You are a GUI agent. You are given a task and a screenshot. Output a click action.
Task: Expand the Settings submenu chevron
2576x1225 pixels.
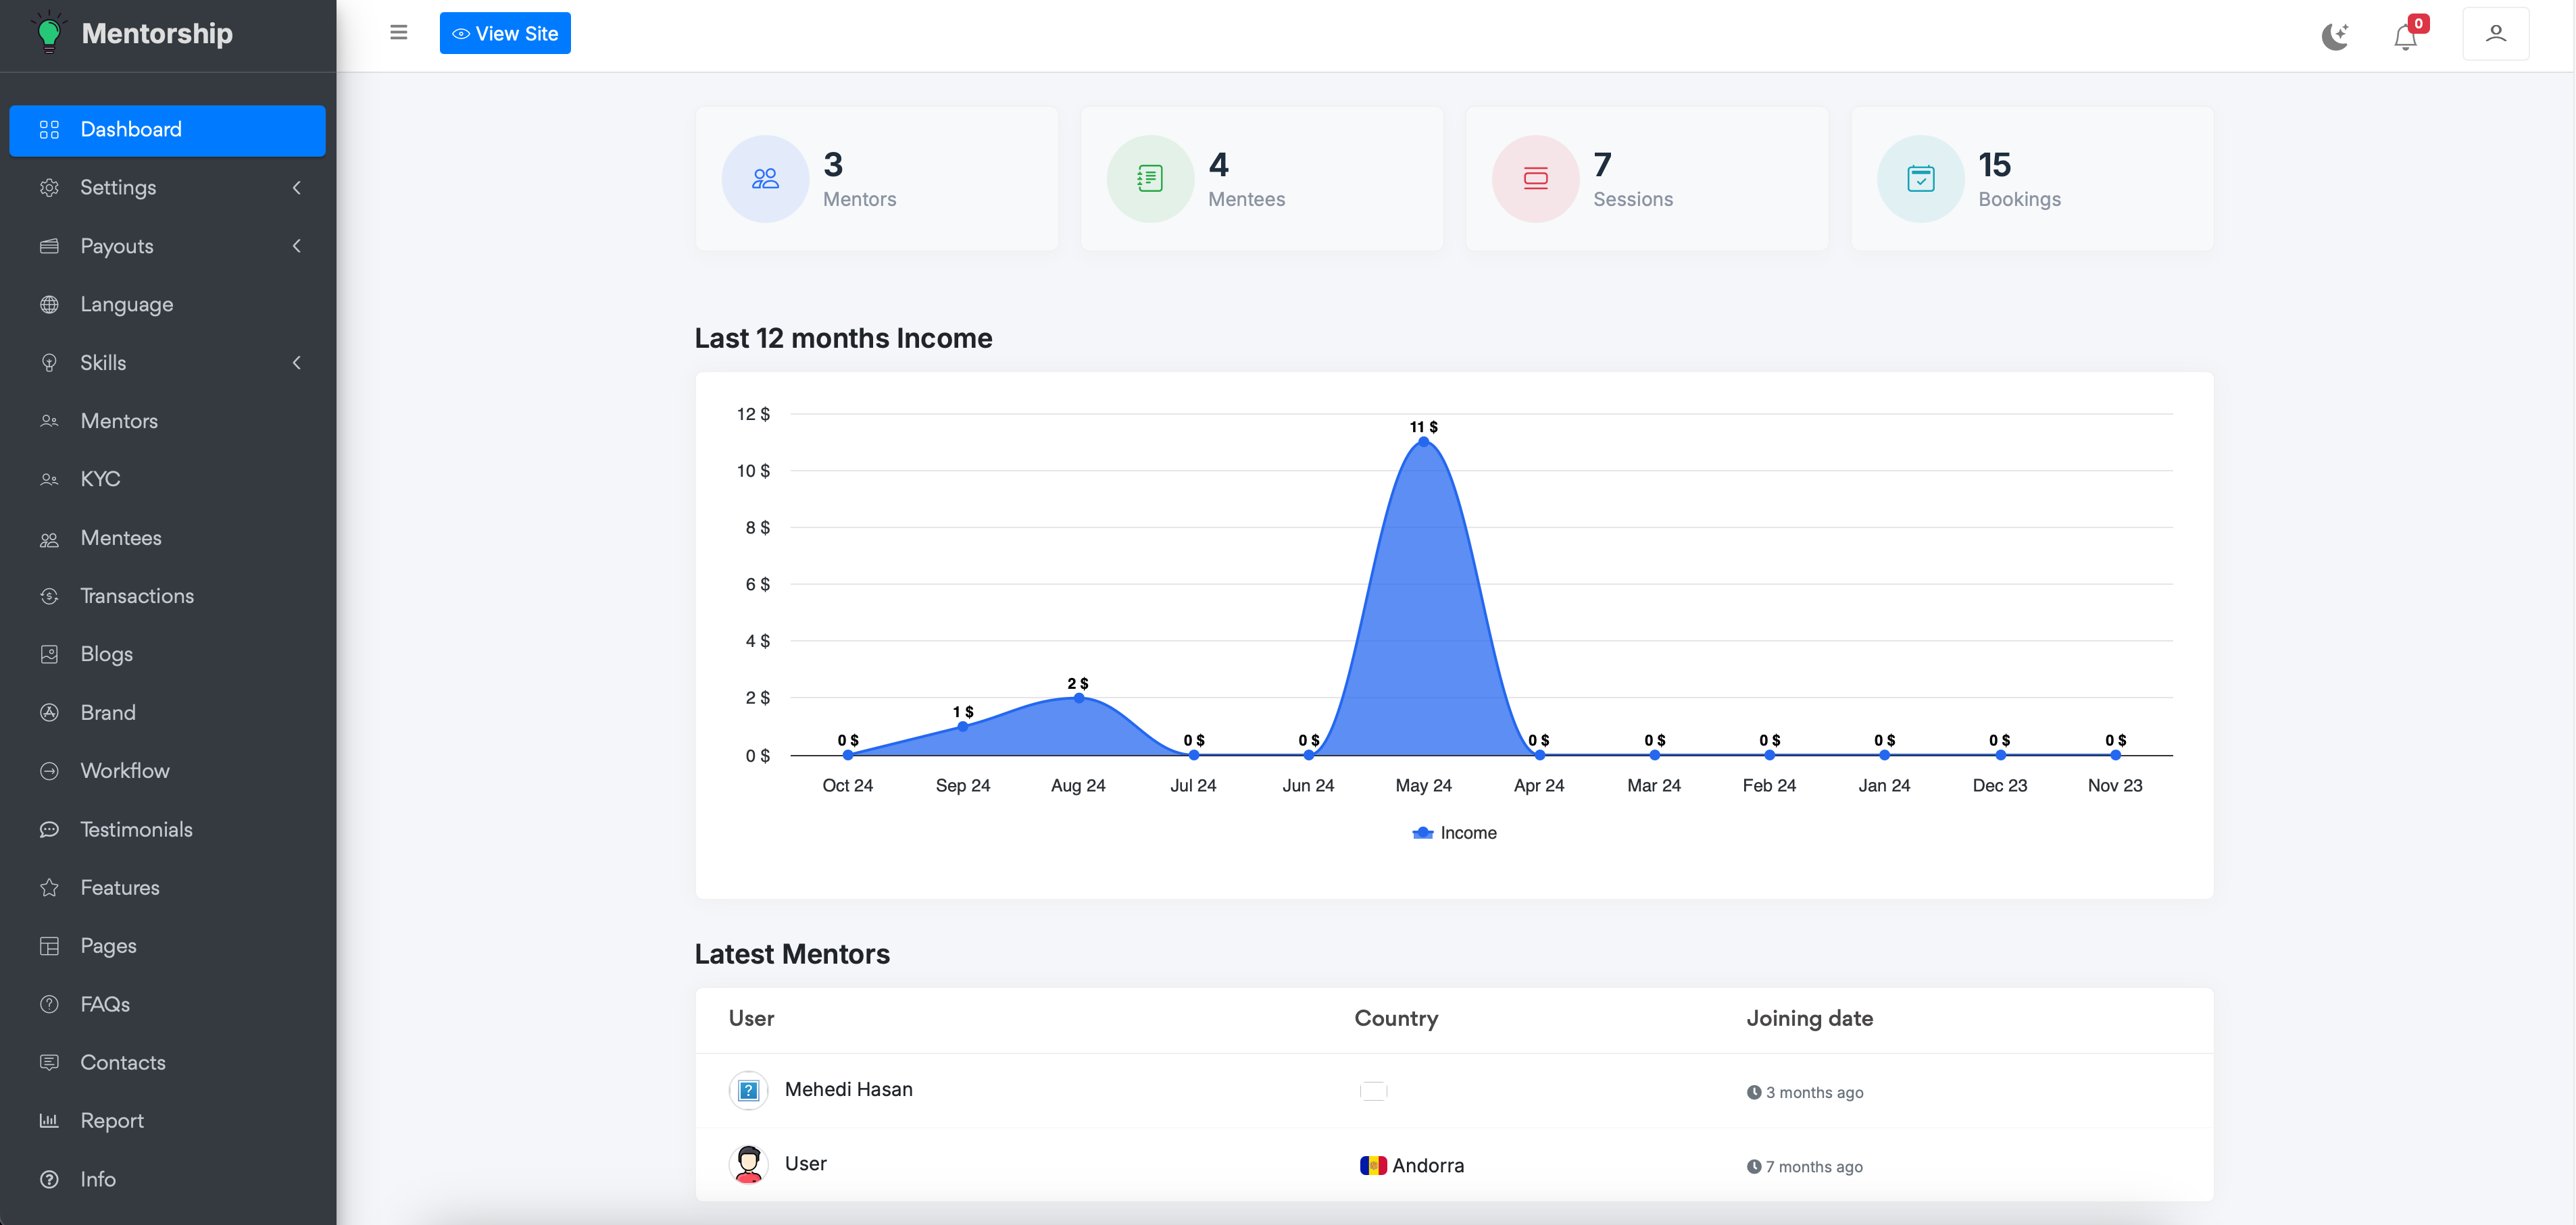coord(297,188)
